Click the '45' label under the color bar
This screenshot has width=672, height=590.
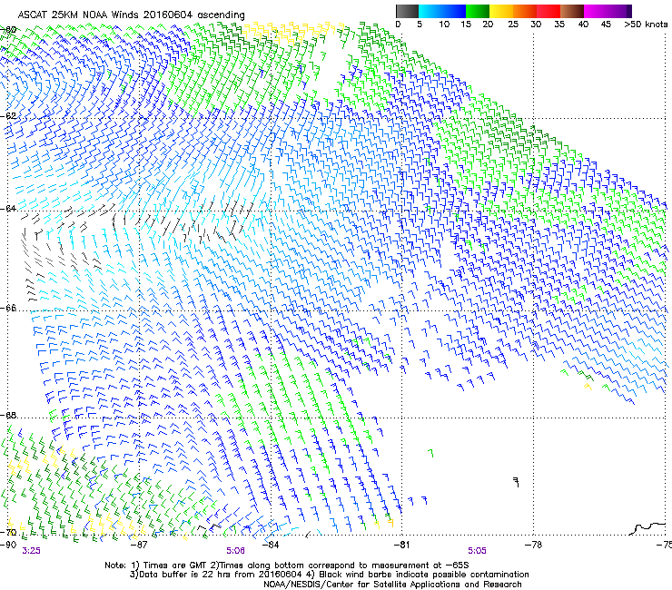coord(606,25)
